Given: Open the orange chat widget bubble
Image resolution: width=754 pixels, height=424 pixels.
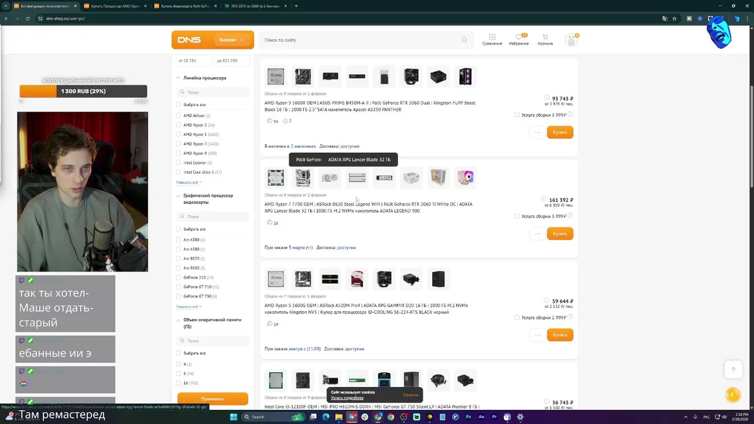Looking at the screenshot, I should (732, 395).
